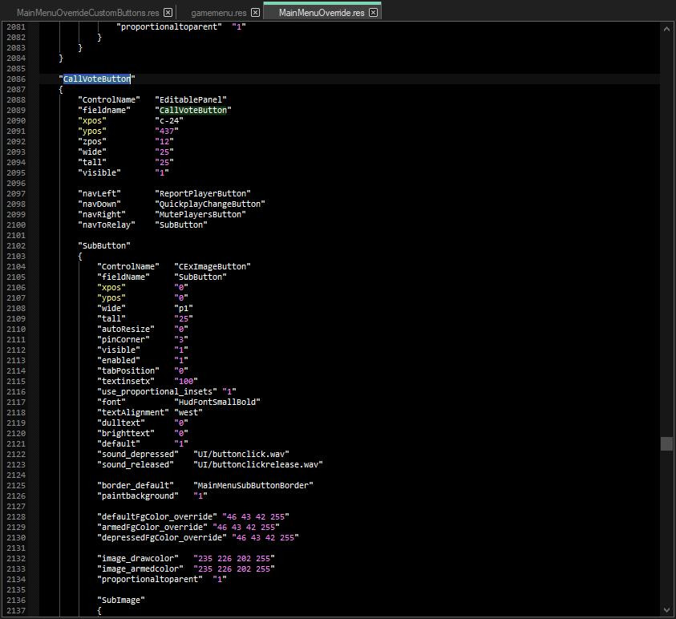Open the MainMenuOverrideCustomButtons.res tab

[87, 13]
